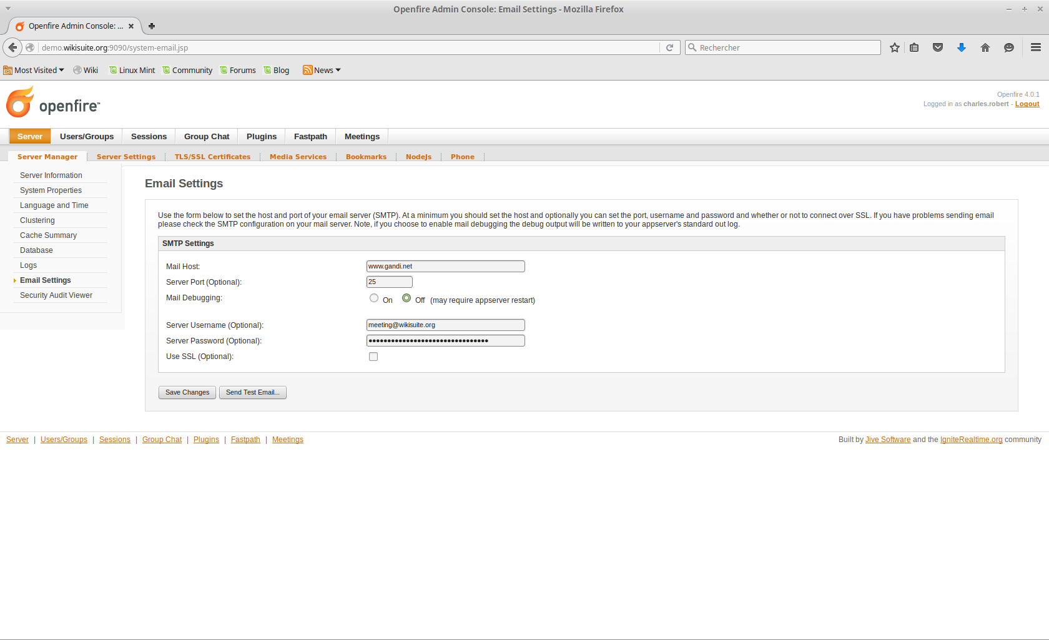
Task: Log out using the Logout link
Action: click(1027, 104)
